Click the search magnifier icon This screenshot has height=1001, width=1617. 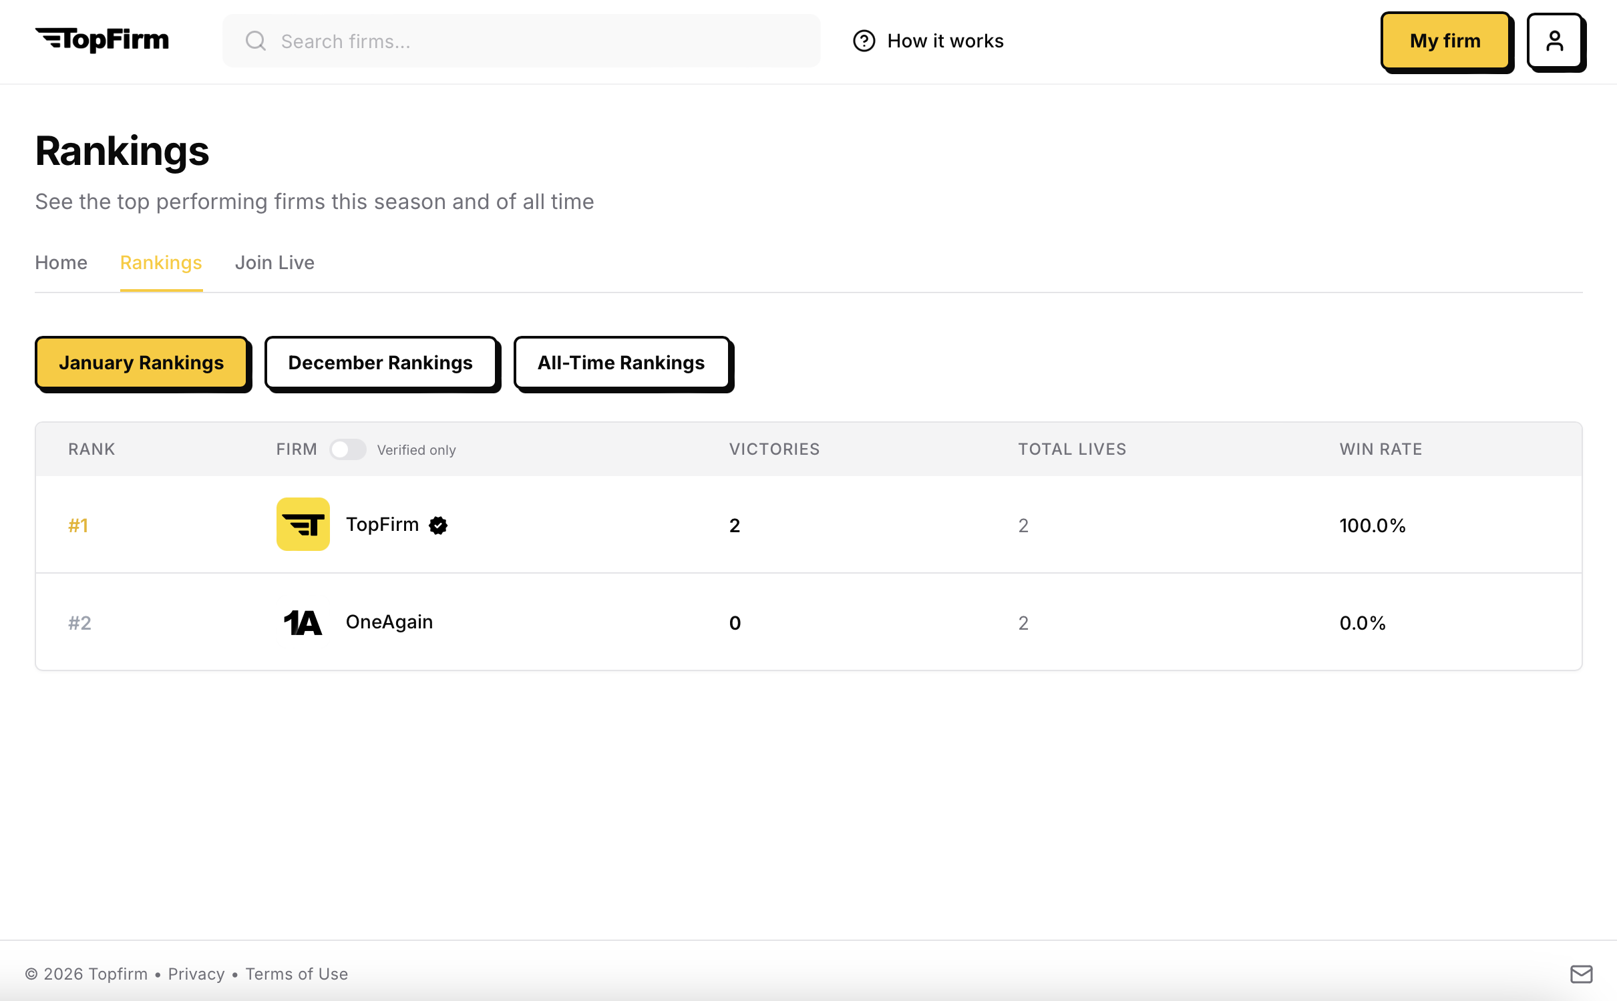pos(255,41)
